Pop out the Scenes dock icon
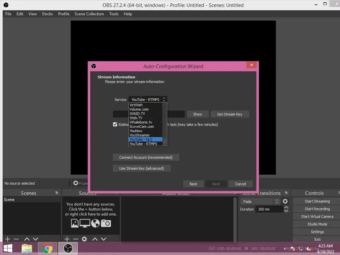The image size is (340, 255). 57,193
